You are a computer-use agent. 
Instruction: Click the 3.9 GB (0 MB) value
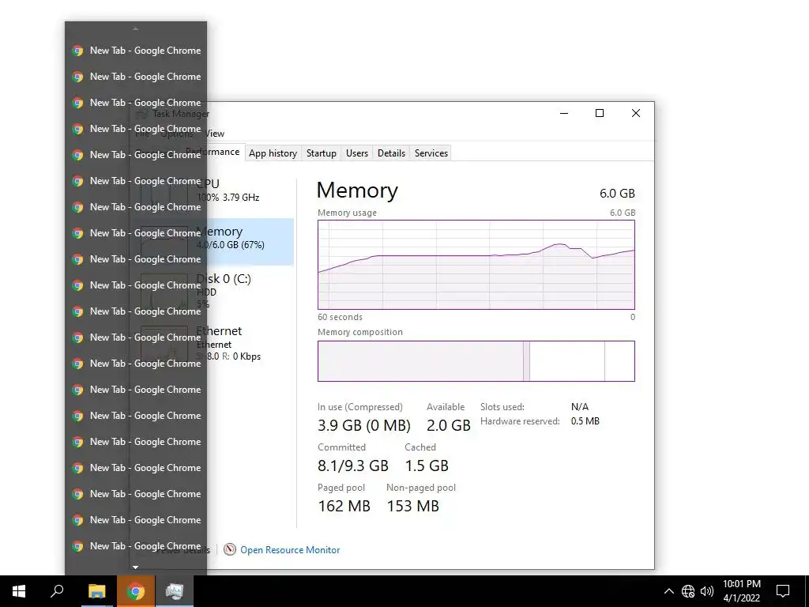coord(363,425)
